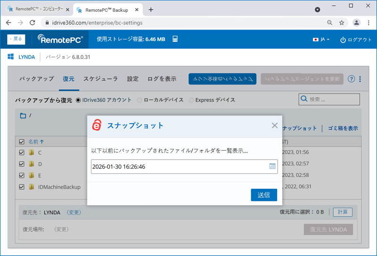Image resolution: width=377 pixels, height=256 pixels.
Task: Click the greyed エージェントを更新 button
Action: (x=302, y=79)
